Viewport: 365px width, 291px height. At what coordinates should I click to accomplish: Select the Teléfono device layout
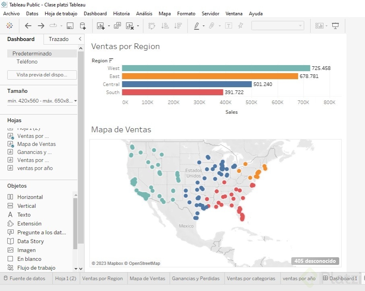[27, 61]
